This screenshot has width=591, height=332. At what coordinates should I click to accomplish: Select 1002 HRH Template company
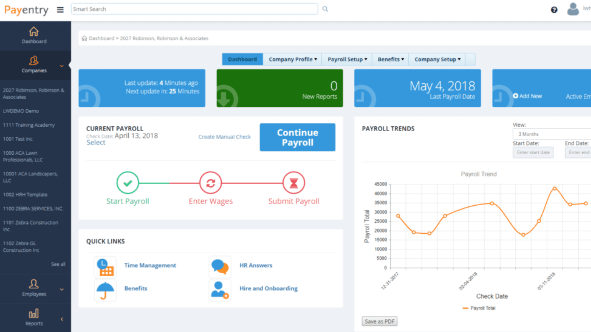[25, 195]
